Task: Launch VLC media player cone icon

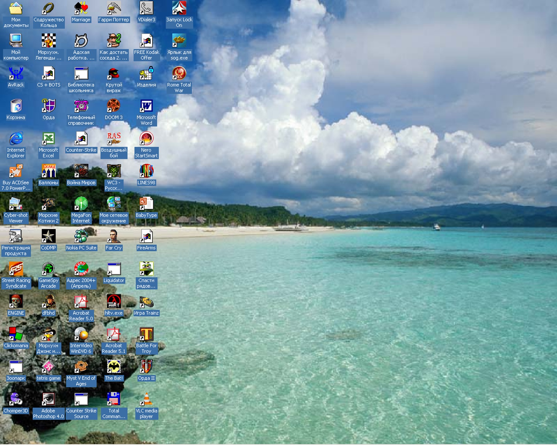Action: 146,399
